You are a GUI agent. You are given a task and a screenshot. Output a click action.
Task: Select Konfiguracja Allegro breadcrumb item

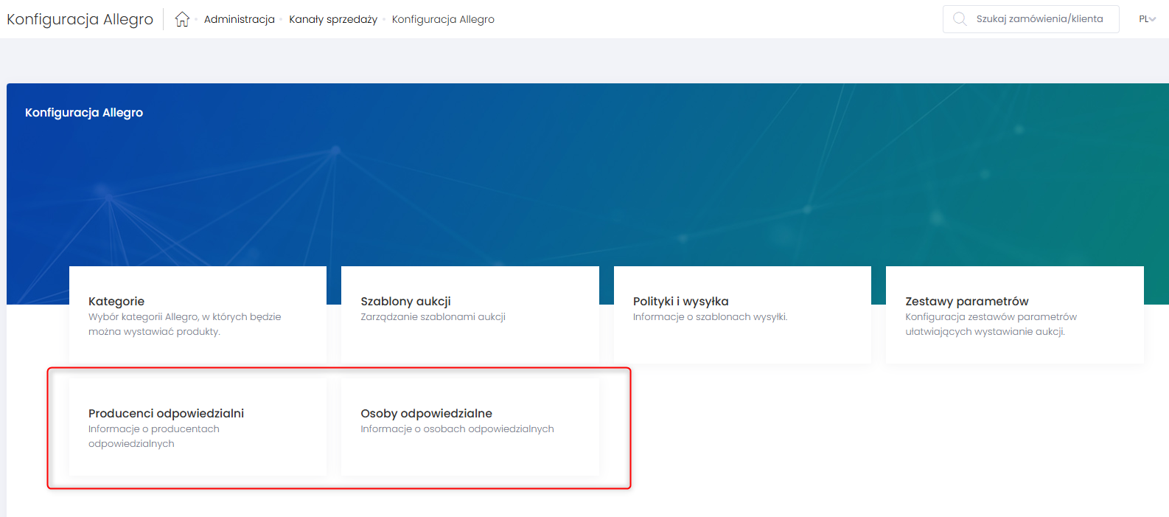443,19
